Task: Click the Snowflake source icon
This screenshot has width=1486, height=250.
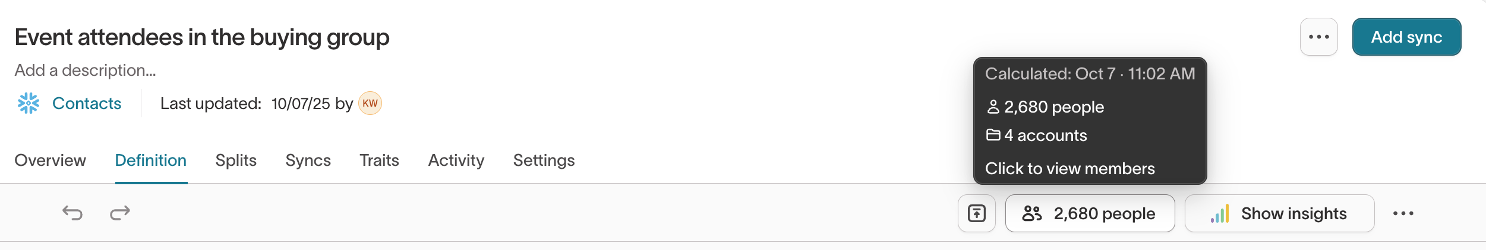Action: point(29,103)
